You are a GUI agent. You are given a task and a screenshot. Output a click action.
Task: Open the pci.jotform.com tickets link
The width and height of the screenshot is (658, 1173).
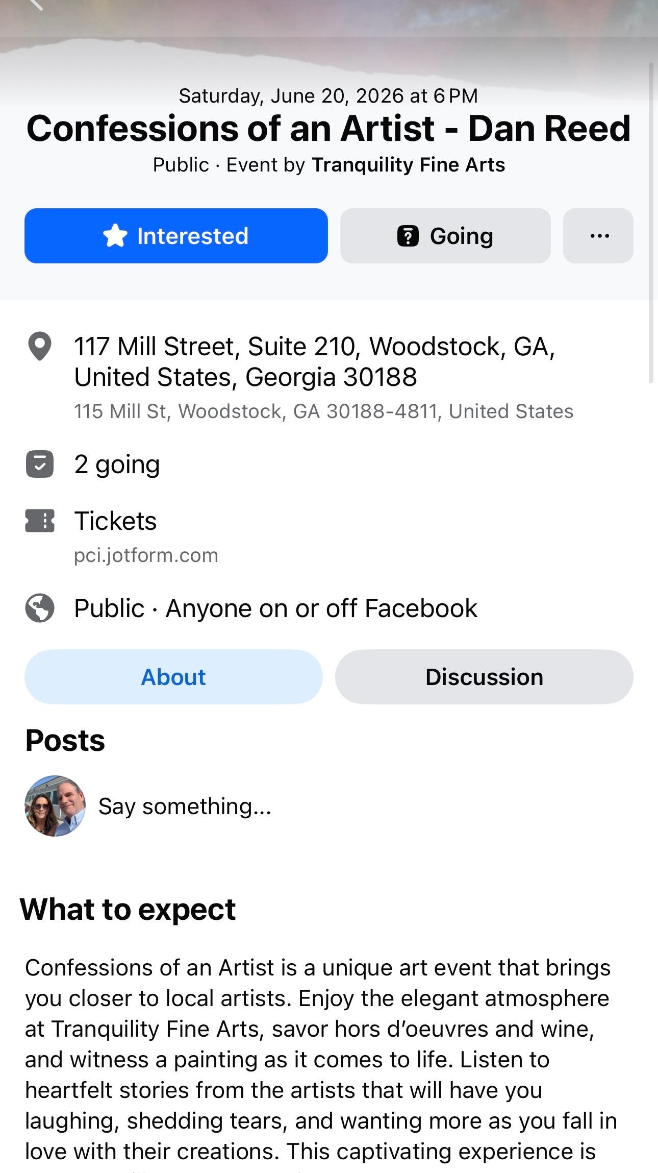click(x=146, y=555)
